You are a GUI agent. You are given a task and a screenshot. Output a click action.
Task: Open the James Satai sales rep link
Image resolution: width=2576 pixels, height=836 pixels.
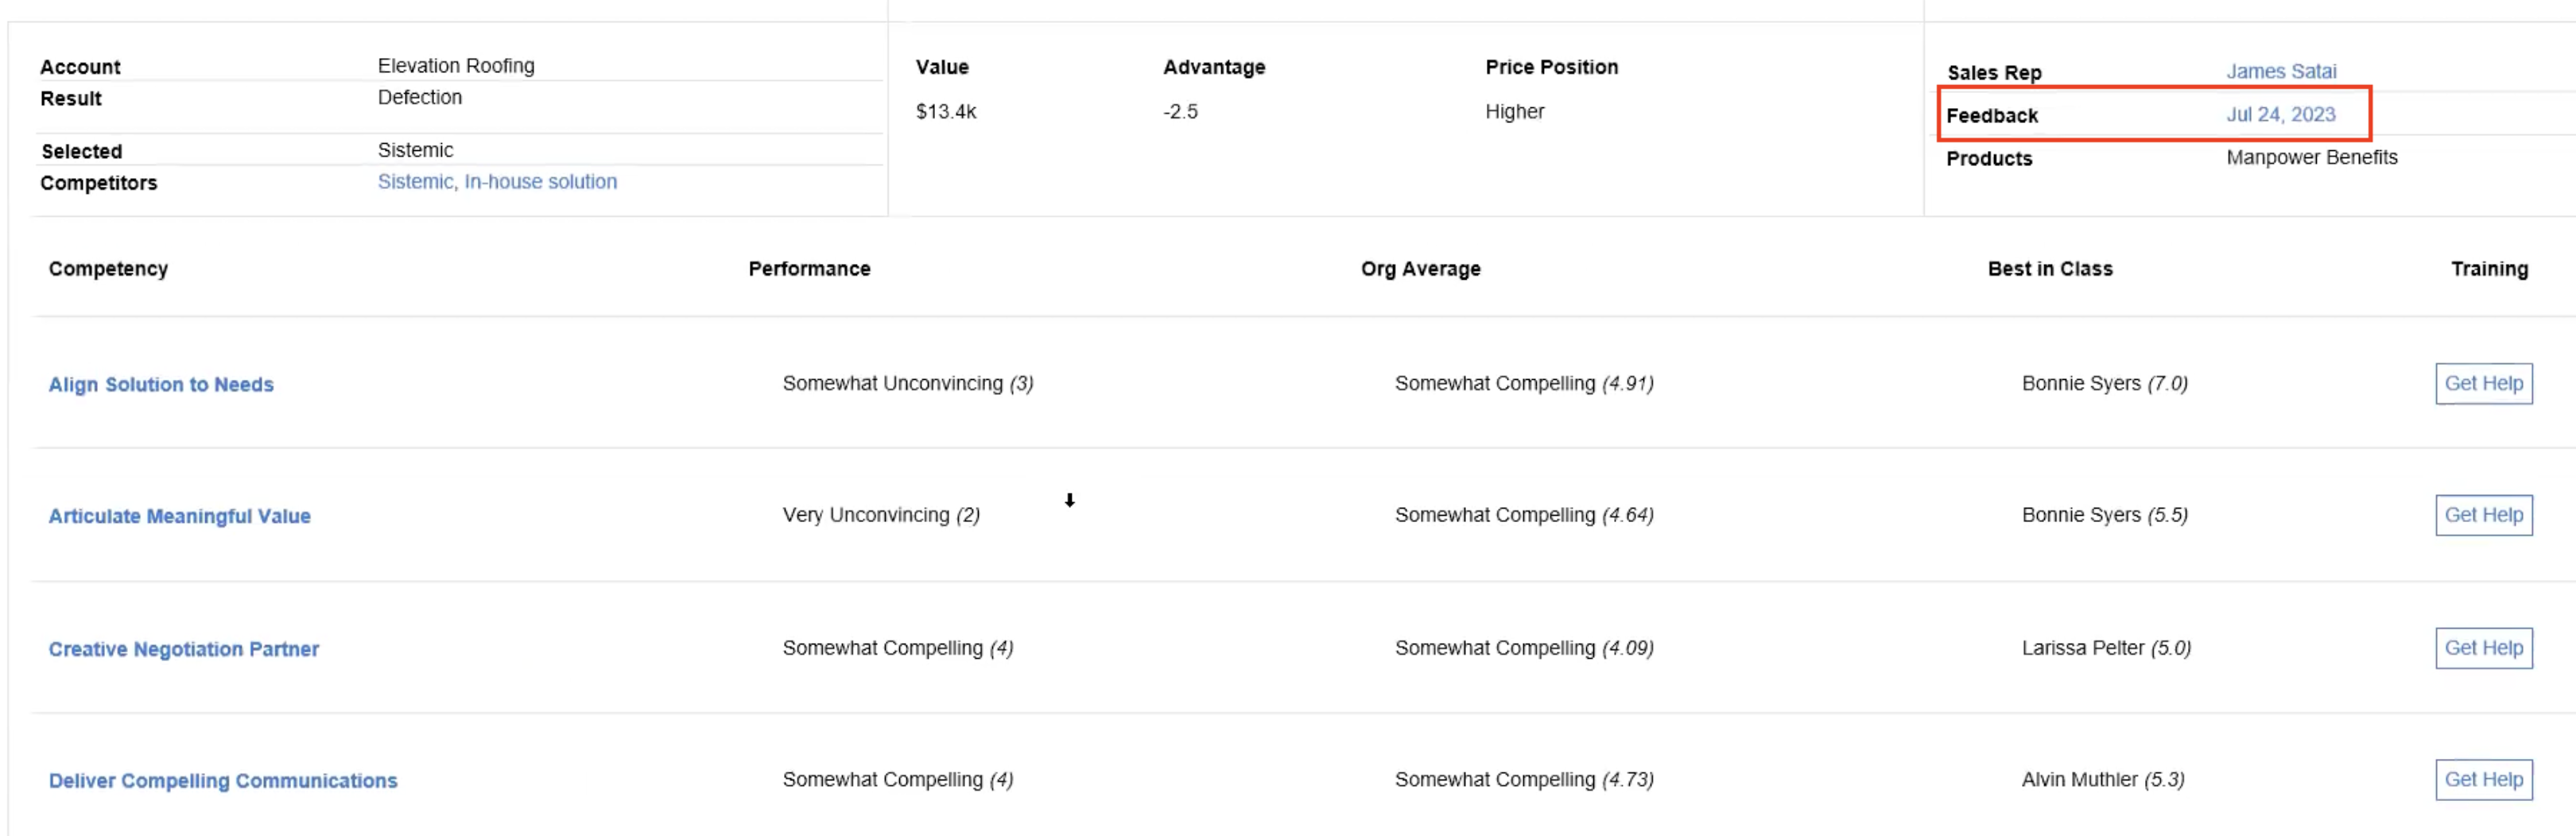[x=2281, y=71]
